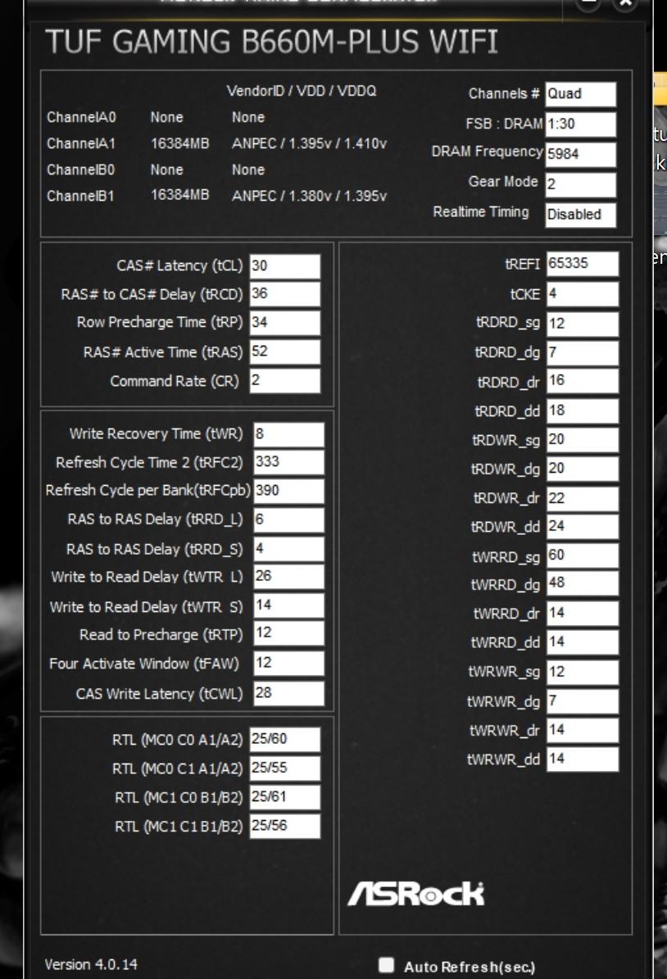Click the TUF GAMING B660M-PLUS WIFI title
Screen dimensions: 667x979
272,43
